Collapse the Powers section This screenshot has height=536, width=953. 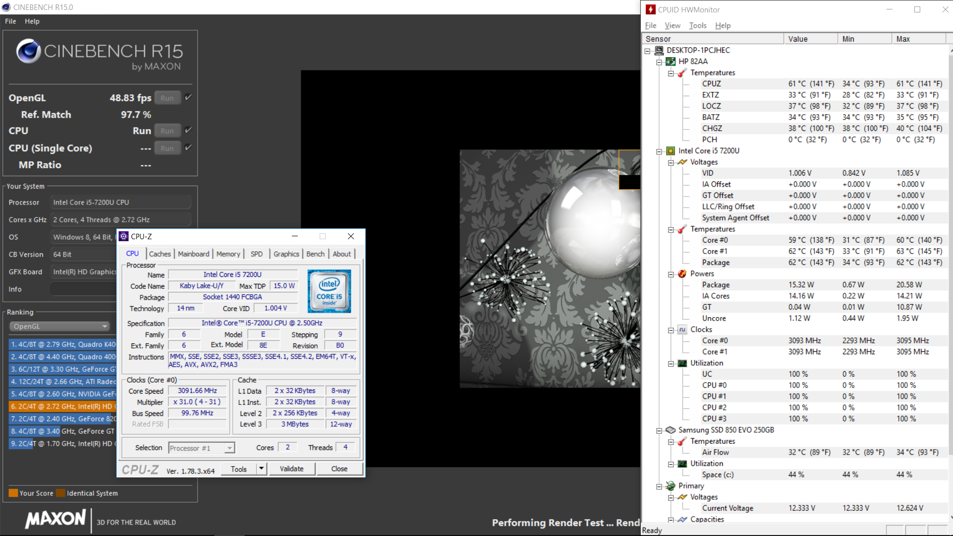tap(671, 274)
